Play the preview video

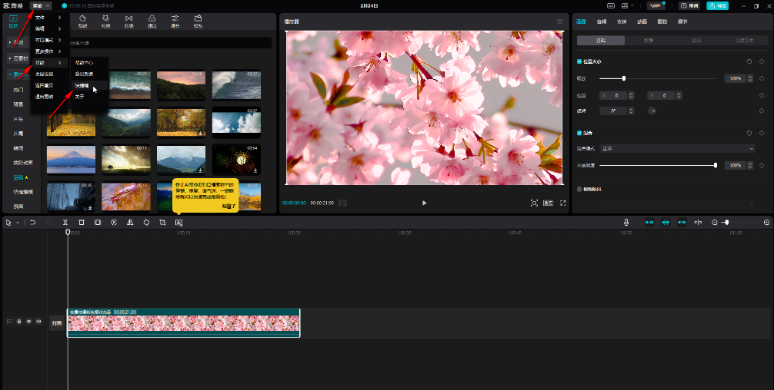[424, 203]
